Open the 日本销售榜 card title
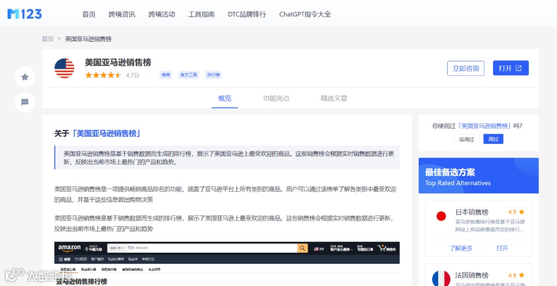 (x=472, y=212)
